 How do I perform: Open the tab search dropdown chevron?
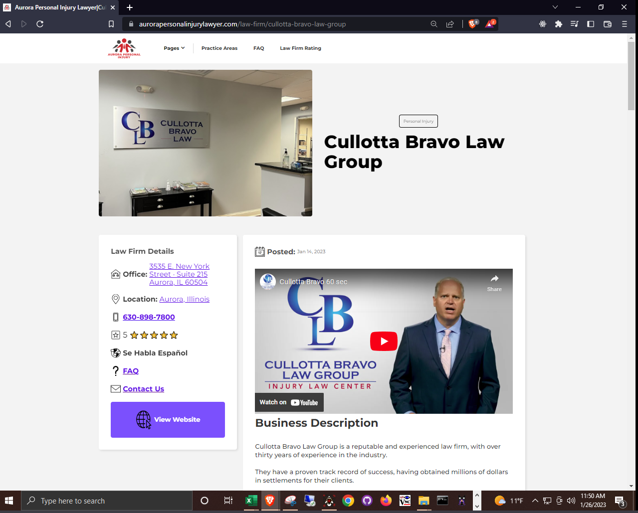coord(555,7)
